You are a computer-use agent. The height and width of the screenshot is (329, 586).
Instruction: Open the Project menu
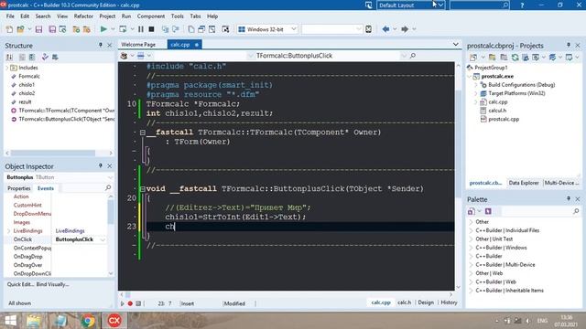pos(107,16)
